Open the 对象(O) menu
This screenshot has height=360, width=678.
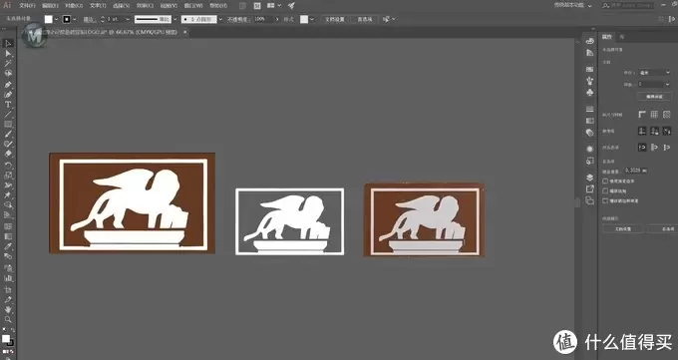(74, 6)
